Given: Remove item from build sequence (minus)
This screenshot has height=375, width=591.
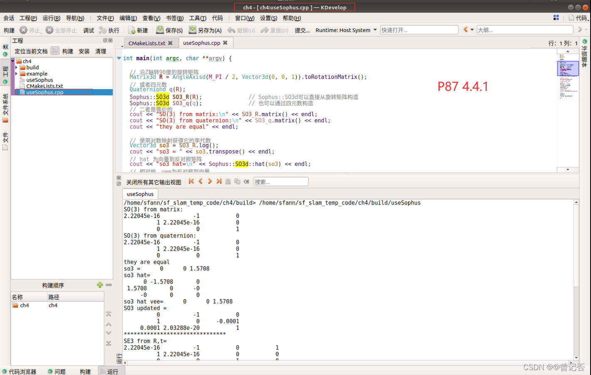Looking at the screenshot, I should tap(109, 285).
